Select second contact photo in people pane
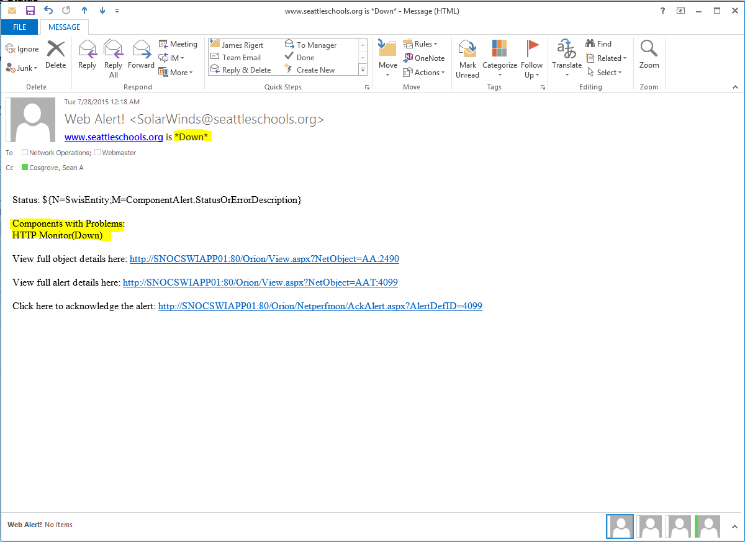The height and width of the screenshot is (542, 745). [649, 526]
